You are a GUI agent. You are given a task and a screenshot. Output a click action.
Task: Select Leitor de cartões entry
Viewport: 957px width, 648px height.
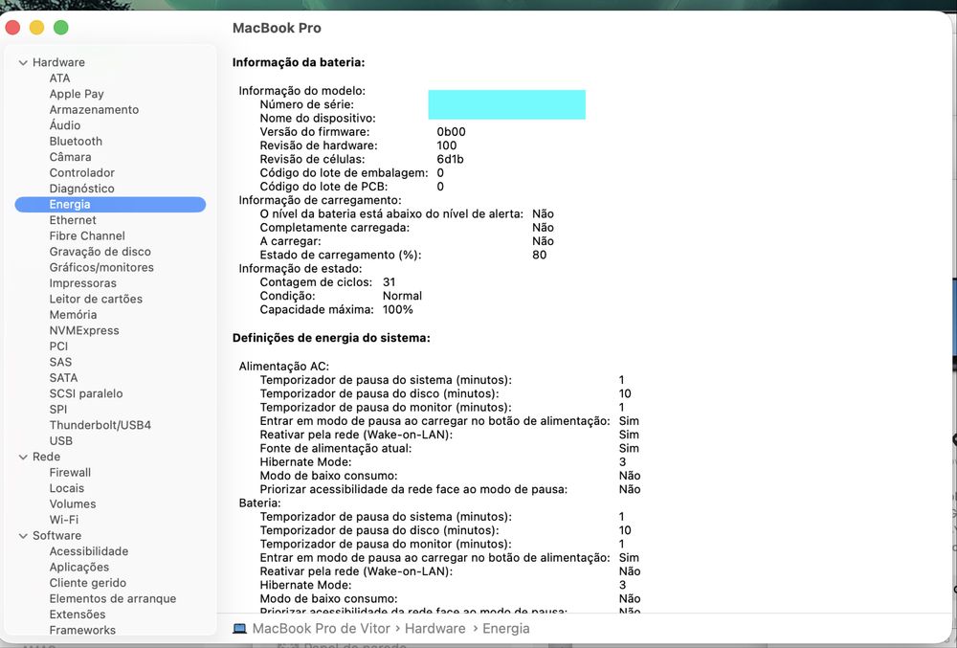pyautogui.click(x=96, y=299)
